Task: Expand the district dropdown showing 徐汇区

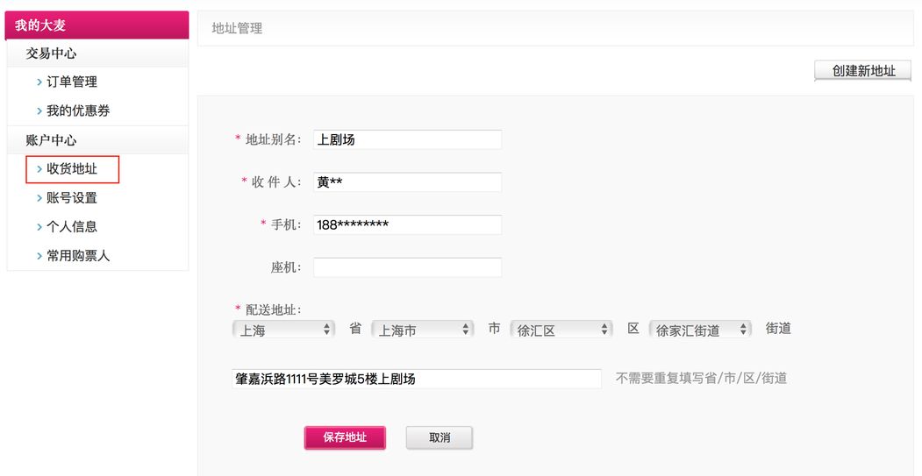Action: point(561,330)
